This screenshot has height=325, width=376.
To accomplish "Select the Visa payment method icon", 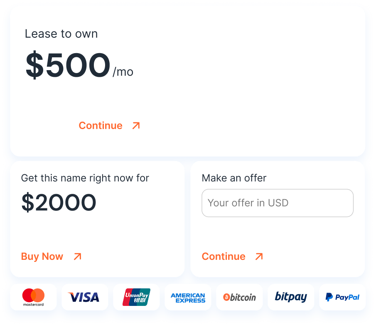I will point(85,297).
